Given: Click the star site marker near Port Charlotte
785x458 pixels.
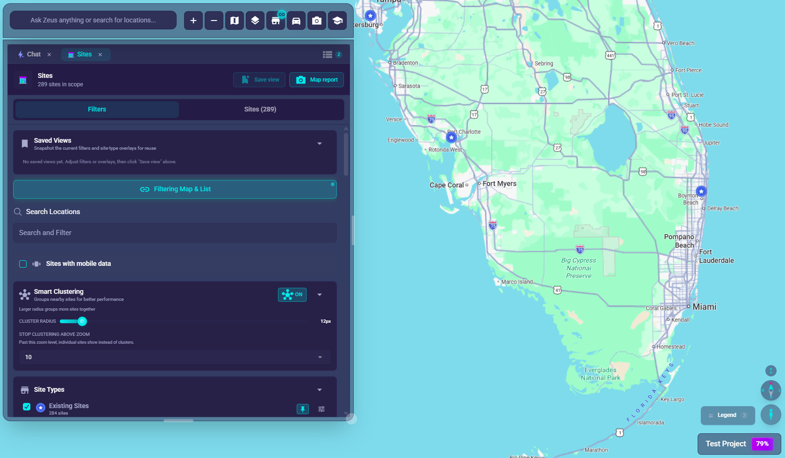Looking at the screenshot, I should point(451,138).
